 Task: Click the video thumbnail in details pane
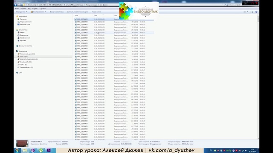click(x=22, y=144)
